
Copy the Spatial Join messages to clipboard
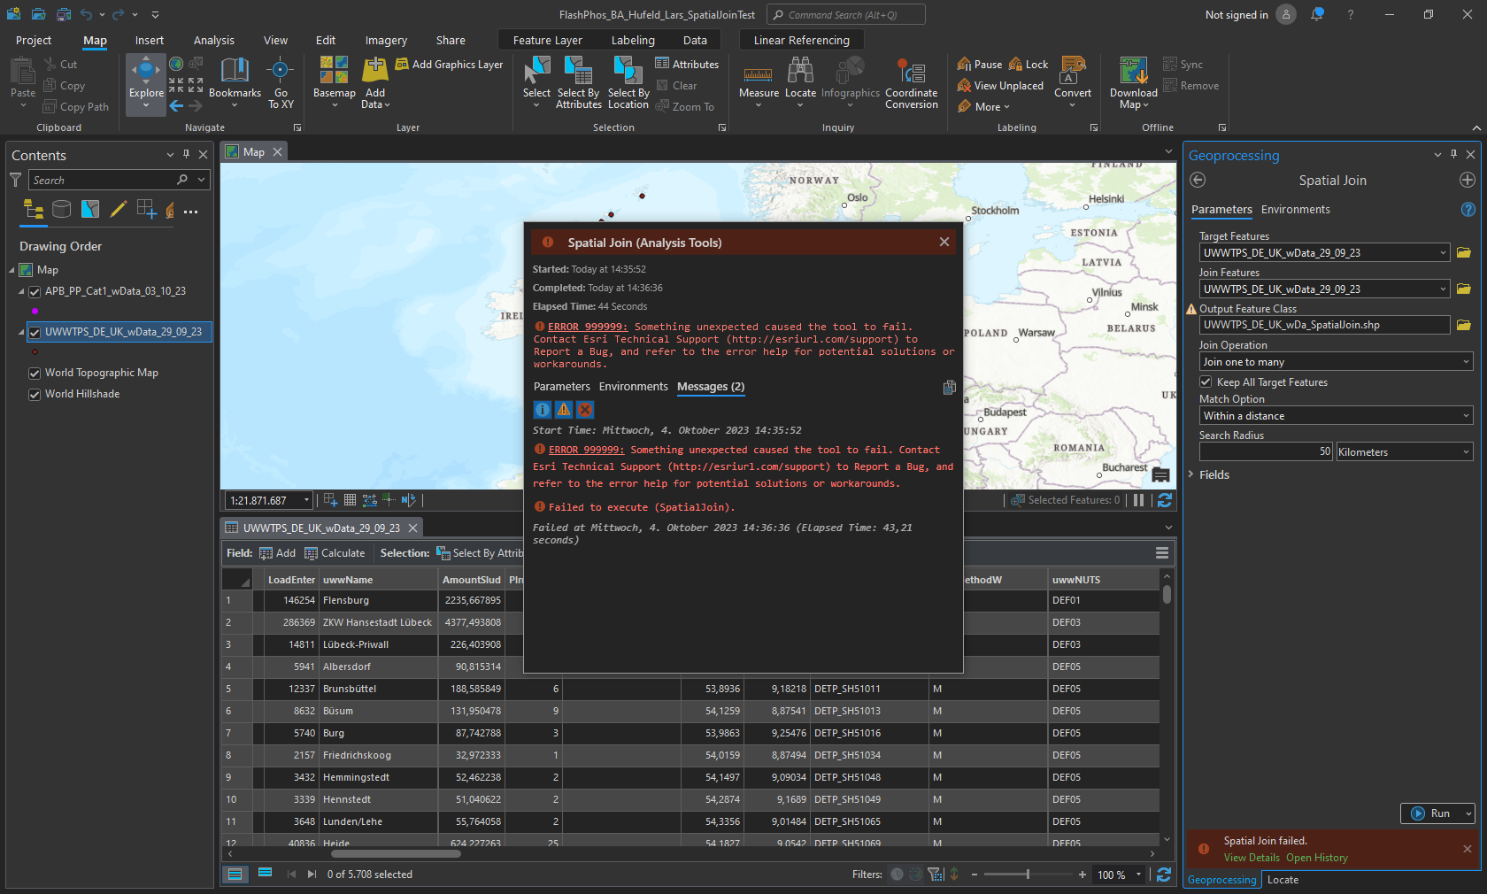click(949, 388)
